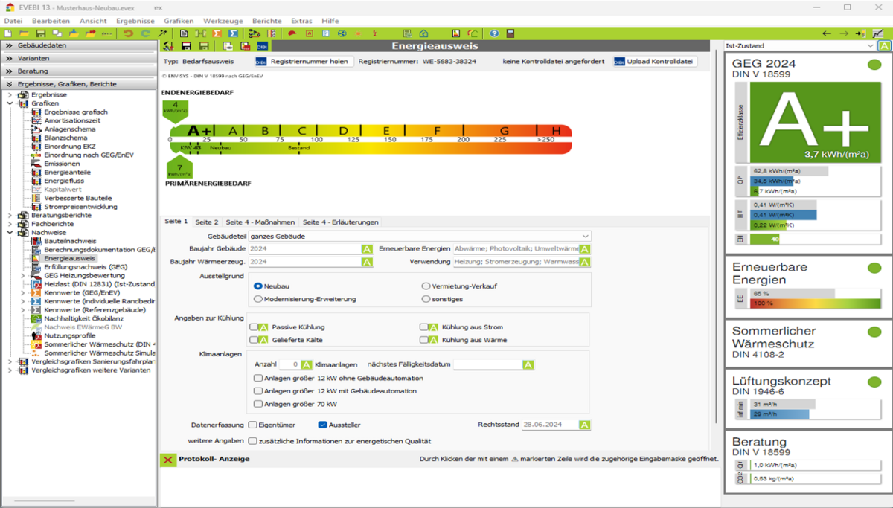Screen dimensions: 893x508
Task: Click green A beside nächstes Fälligkeitsdatum
Action: coord(528,364)
